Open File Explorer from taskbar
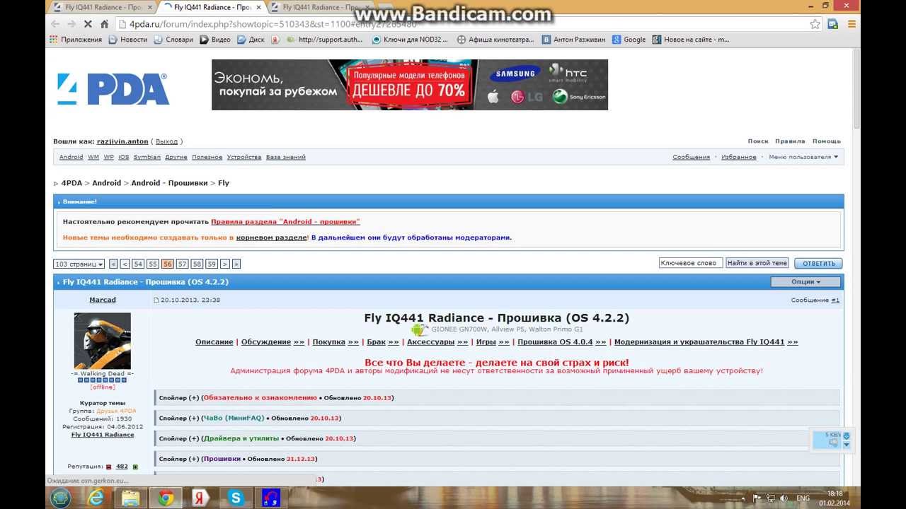 point(131,498)
